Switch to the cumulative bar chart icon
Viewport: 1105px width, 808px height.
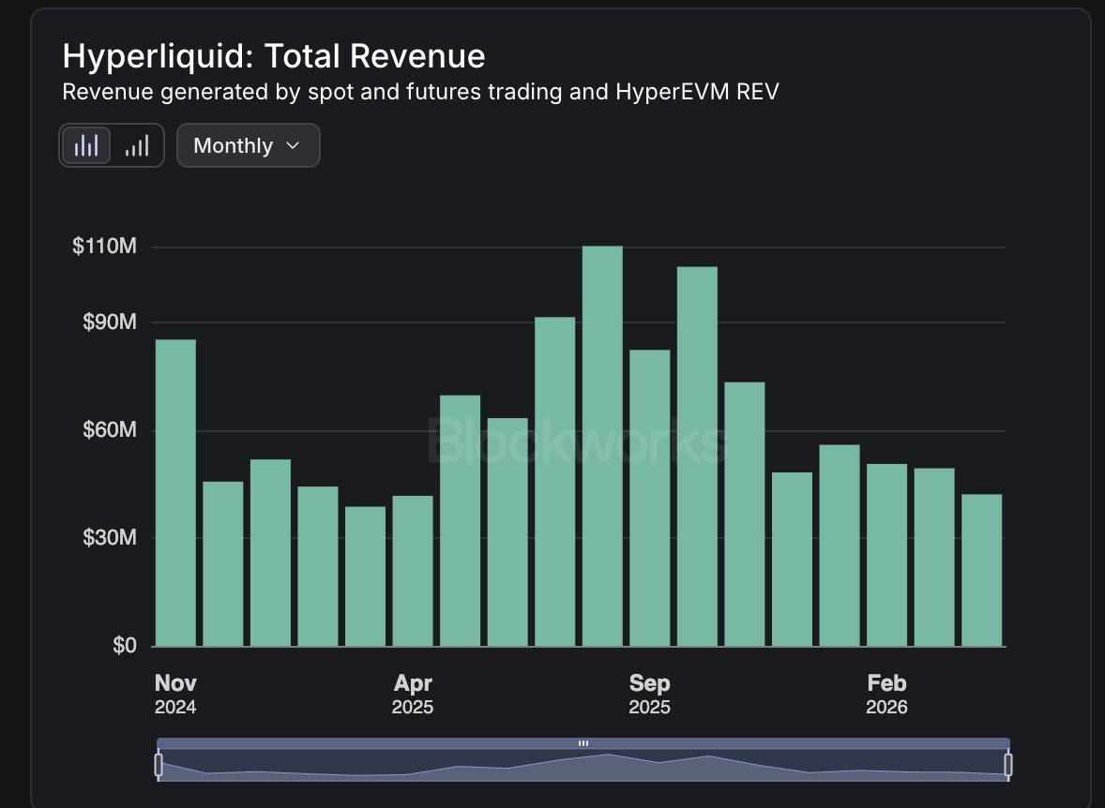(137, 145)
